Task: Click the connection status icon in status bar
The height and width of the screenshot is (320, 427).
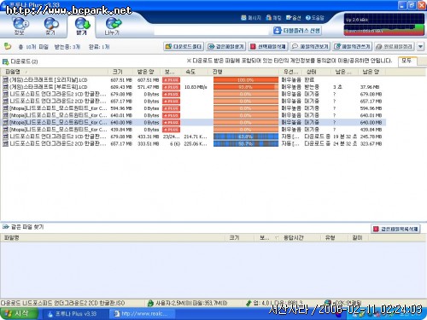Action: [x=328, y=303]
